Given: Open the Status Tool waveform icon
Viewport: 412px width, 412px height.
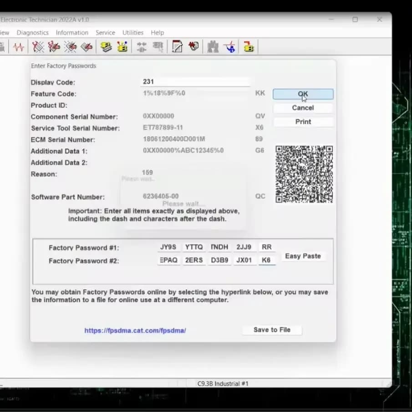Looking at the screenshot, I should (x=18, y=47).
